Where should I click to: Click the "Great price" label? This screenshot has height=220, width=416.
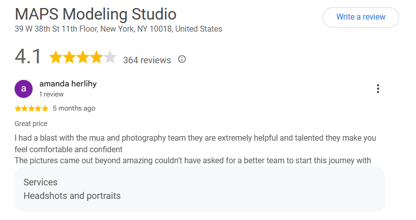point(31,124)
